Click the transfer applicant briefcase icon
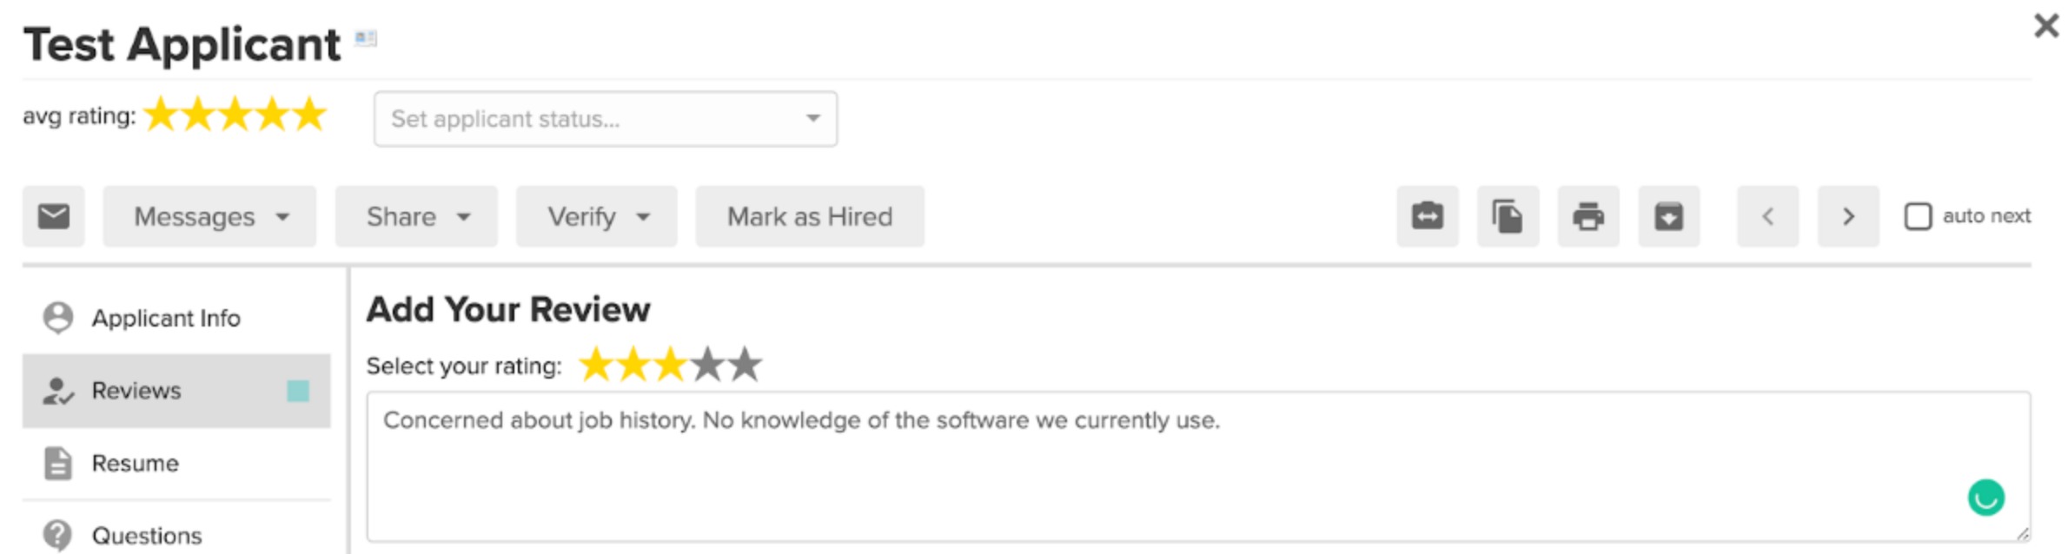2068x554 pixels. pyautogui.click(x=1428, y=216)
